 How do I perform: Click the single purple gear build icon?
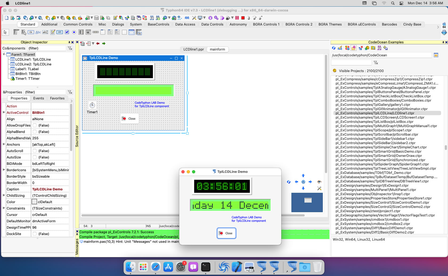210,18
